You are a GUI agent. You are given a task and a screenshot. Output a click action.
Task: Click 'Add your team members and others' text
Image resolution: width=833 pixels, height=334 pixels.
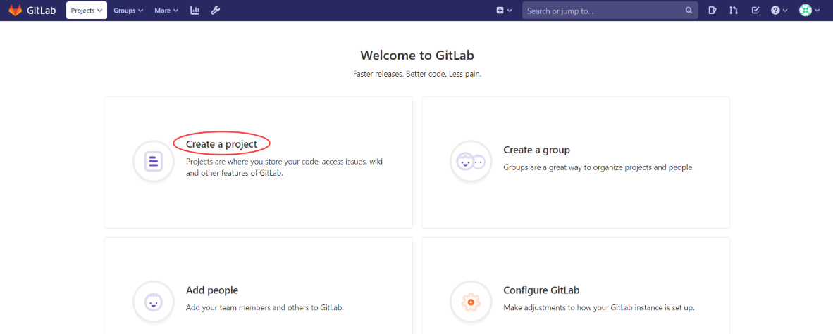click(265, 307)
